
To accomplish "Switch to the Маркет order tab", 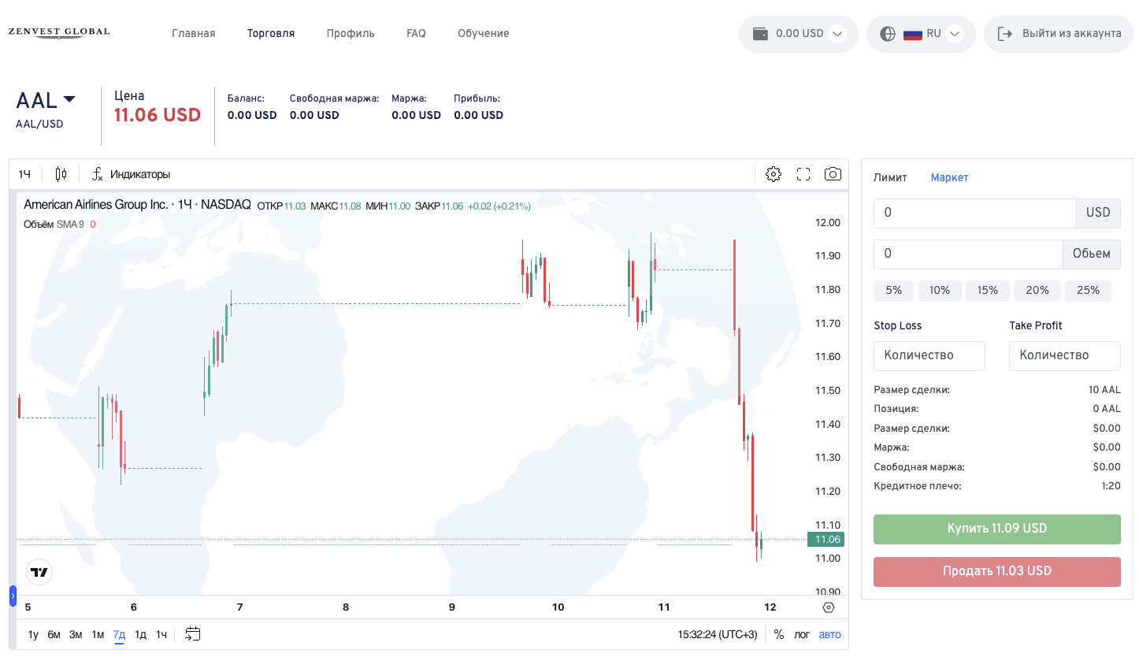I will pos(949,177).
